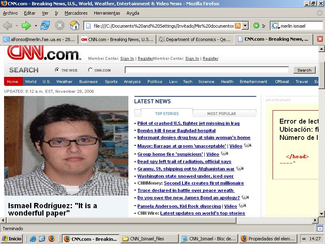Launch Firefox from quick launch
The image size is (325, 244).
(x=52, y=239)
